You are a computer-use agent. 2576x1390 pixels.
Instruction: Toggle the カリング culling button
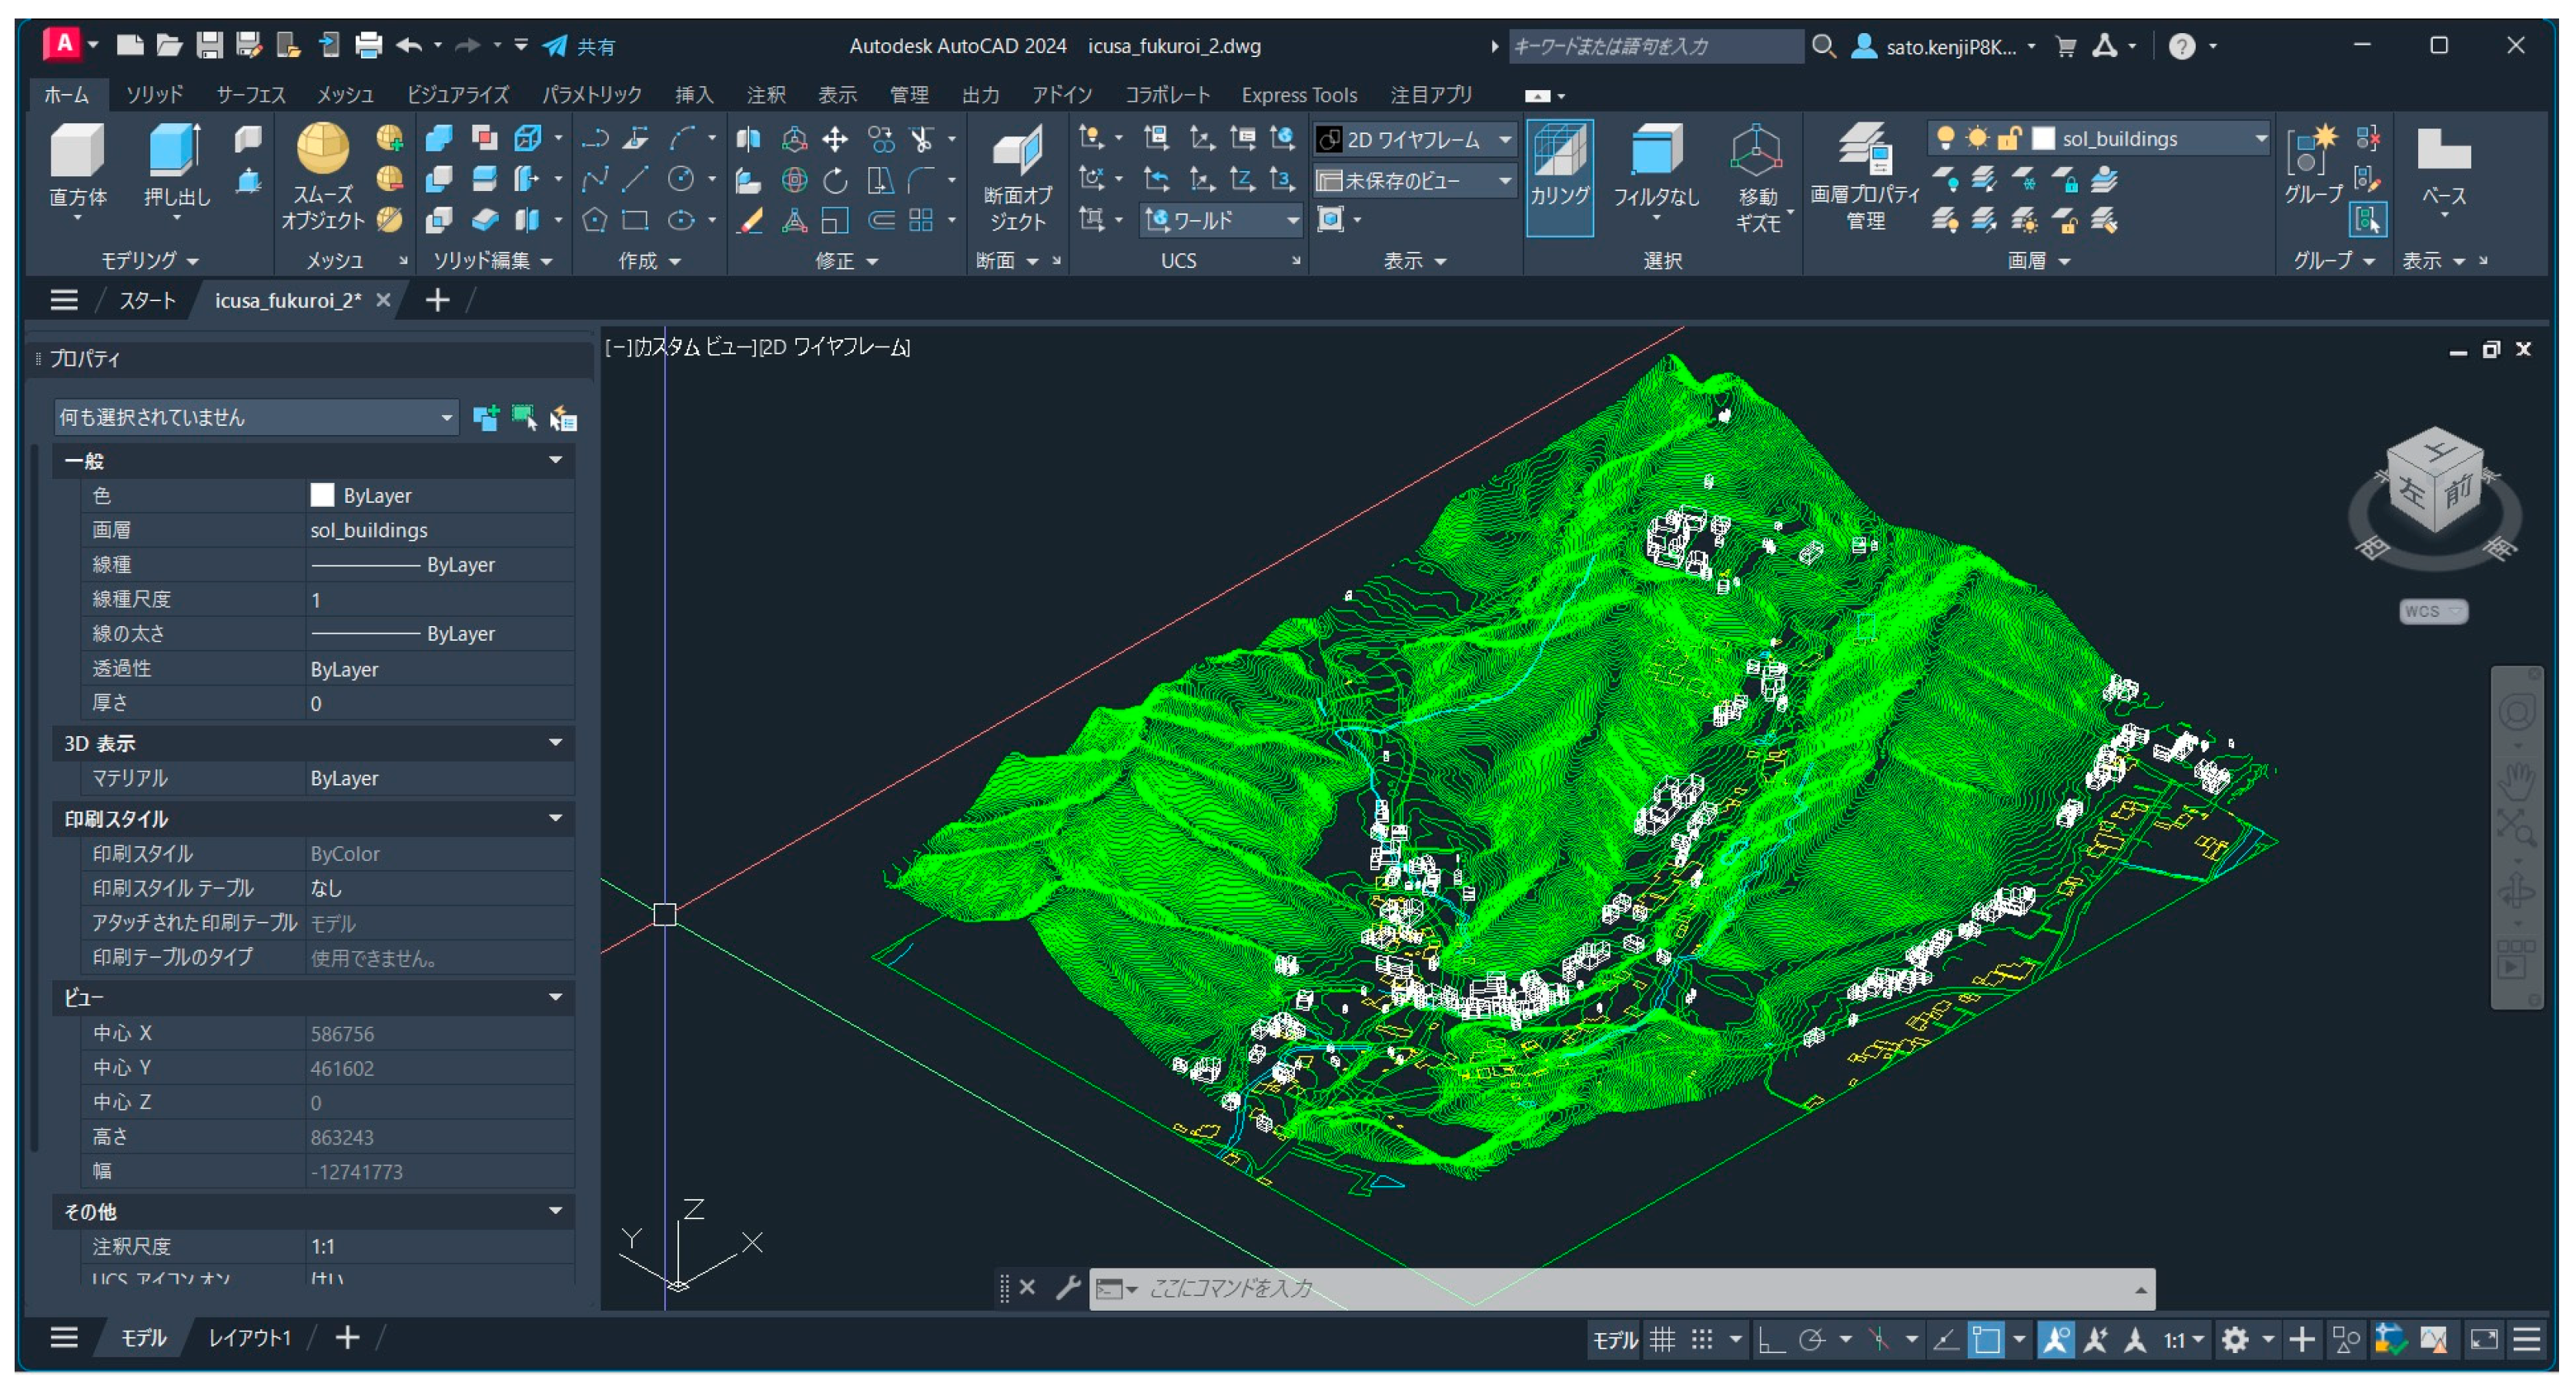pos(1559,177)
